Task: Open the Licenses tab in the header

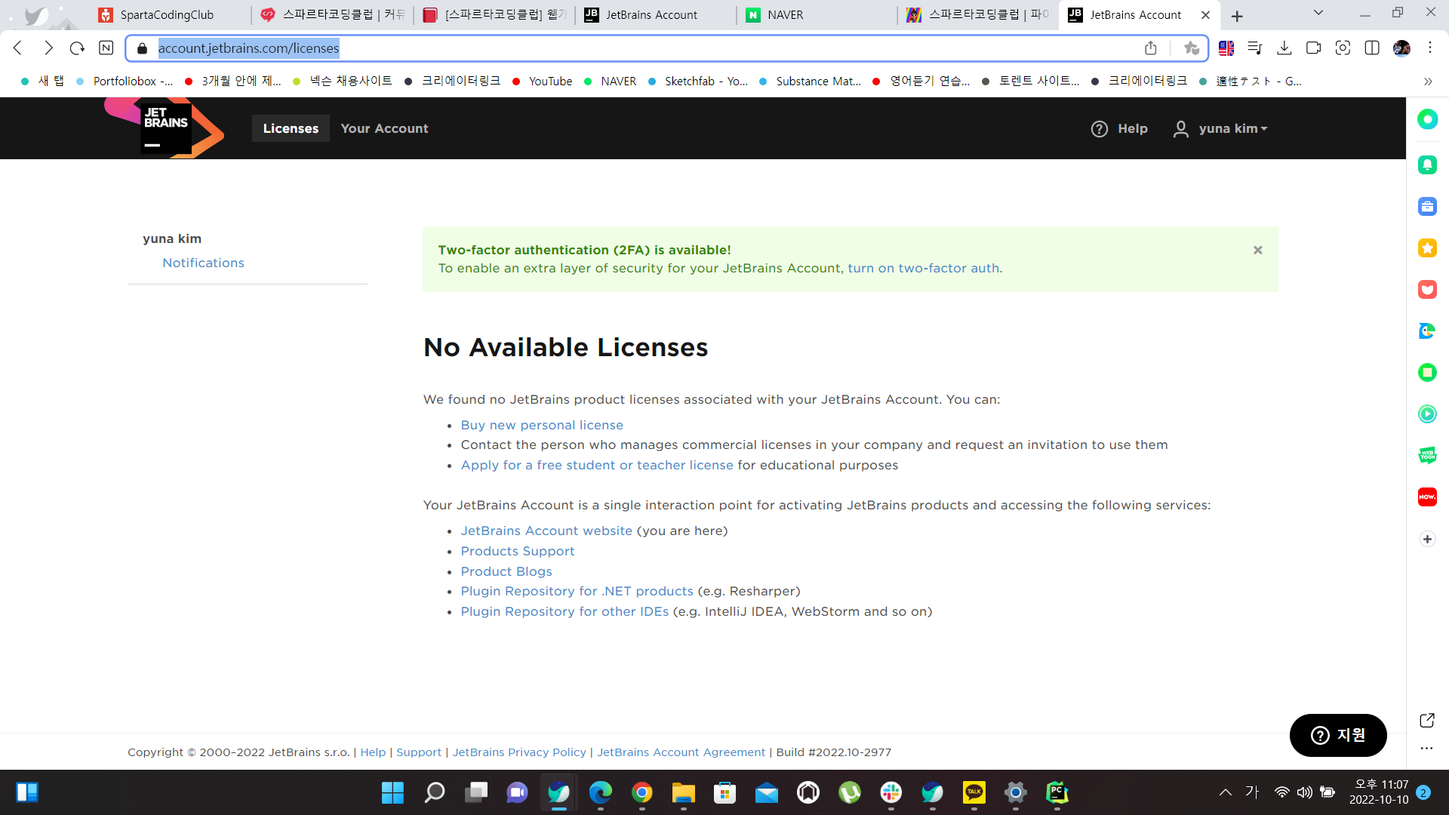Action: coord(291,128)
